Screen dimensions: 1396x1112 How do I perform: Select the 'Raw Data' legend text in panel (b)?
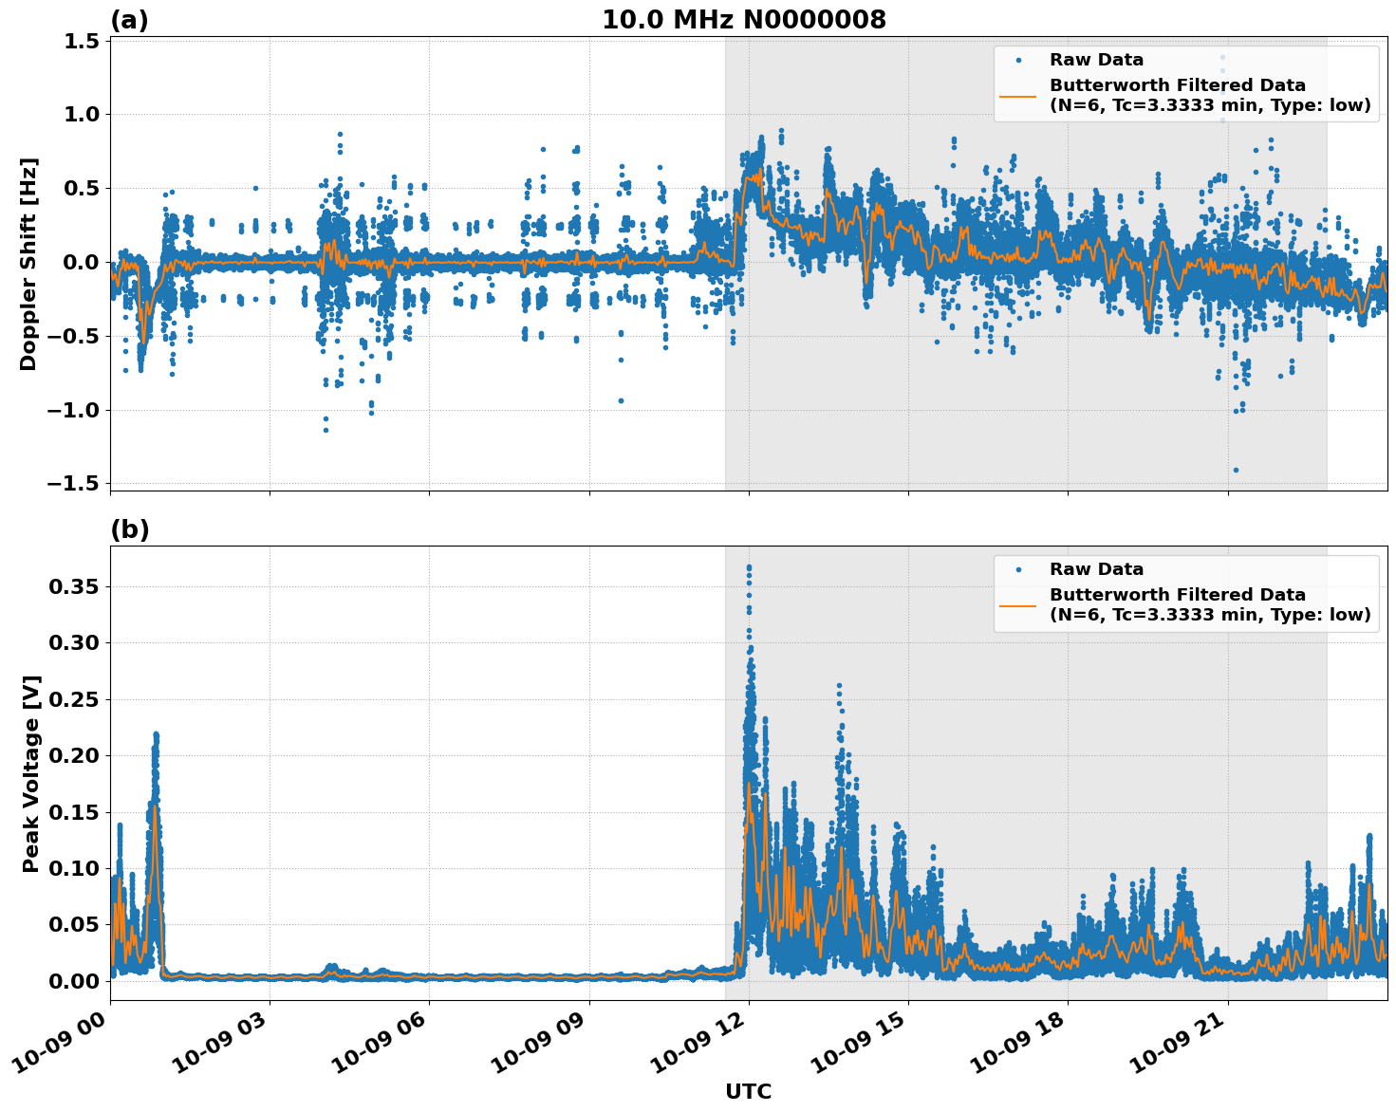pos(1096,568)
